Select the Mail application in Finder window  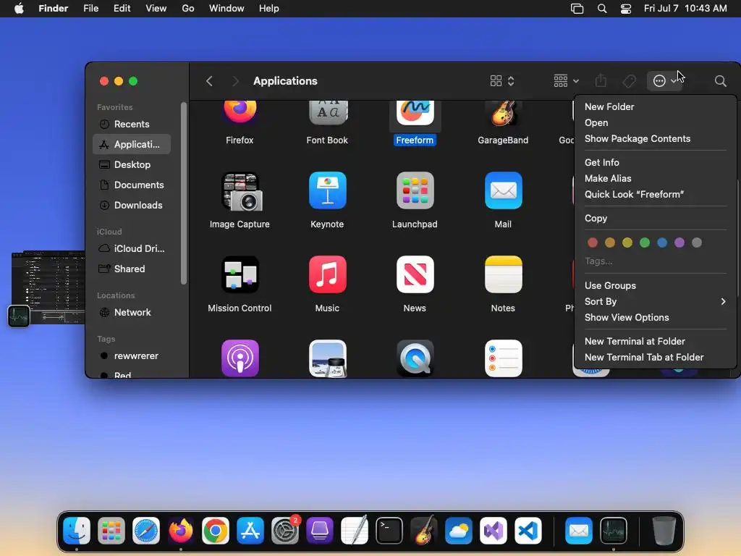click(504, 190)
